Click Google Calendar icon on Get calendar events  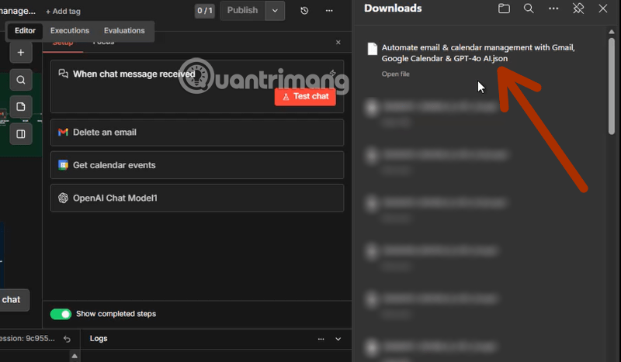click(x=63, y=165)
